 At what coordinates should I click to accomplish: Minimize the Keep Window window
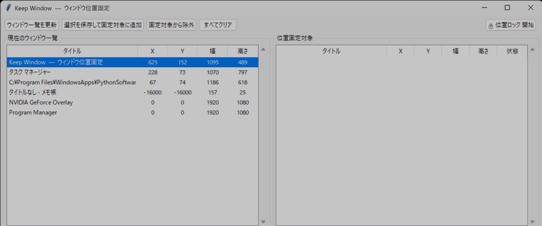point(485,7)
